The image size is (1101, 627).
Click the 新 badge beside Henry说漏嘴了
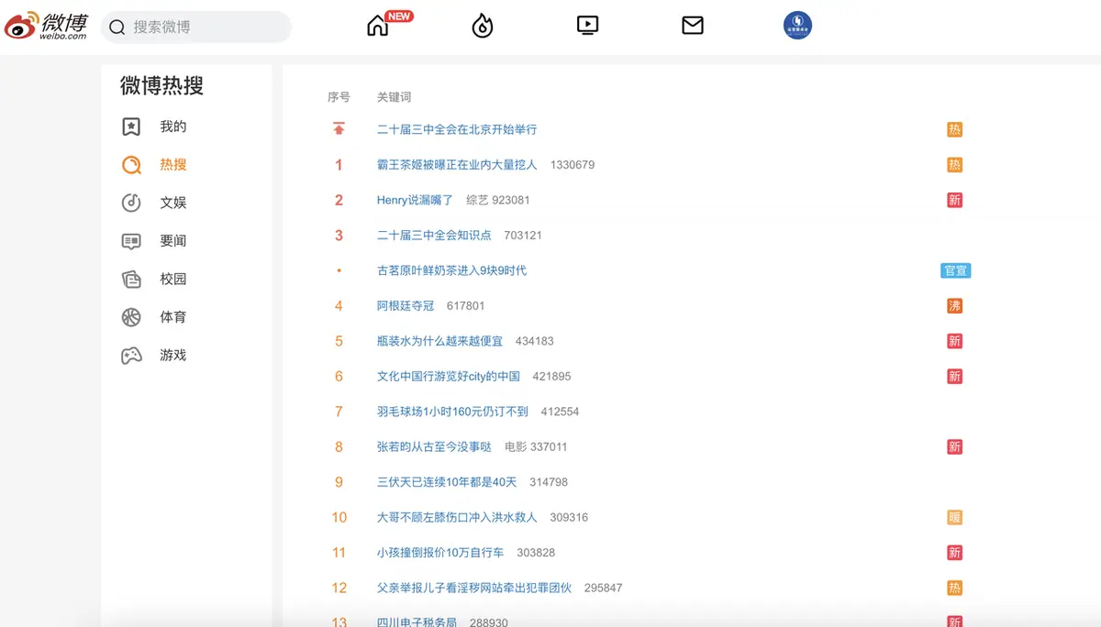[955, 201]
